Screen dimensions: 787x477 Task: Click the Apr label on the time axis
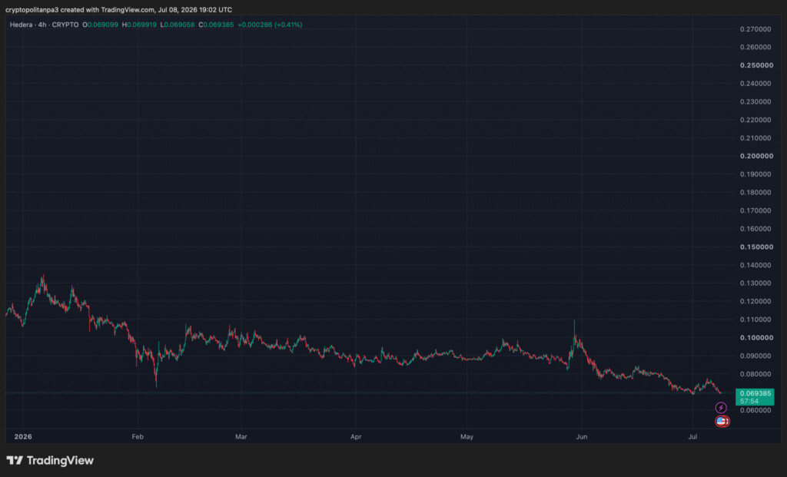[x=356, y=437]
